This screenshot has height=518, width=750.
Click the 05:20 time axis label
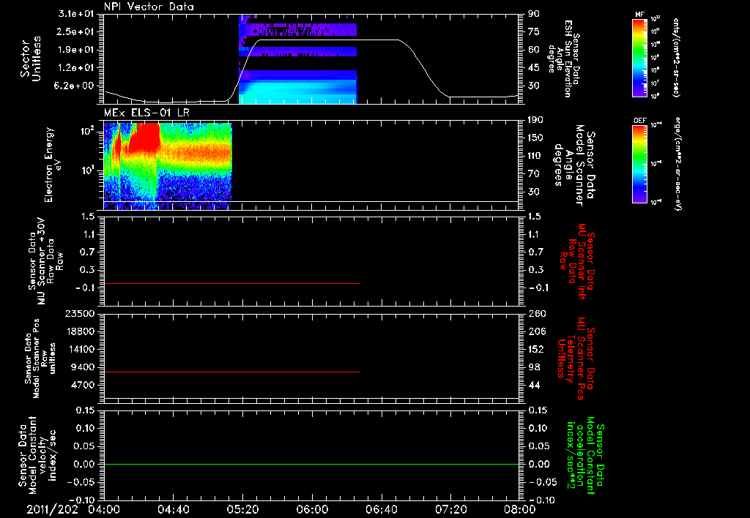(242, 509)
